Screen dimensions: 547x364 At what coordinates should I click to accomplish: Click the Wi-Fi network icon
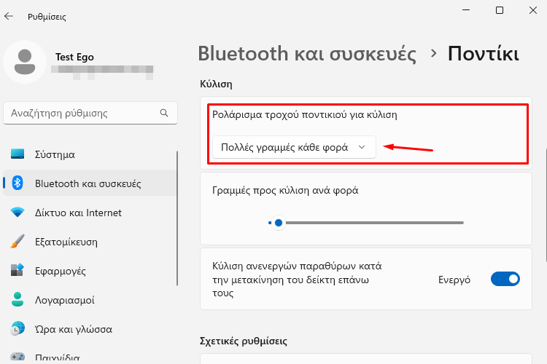[x=18, y=212]
